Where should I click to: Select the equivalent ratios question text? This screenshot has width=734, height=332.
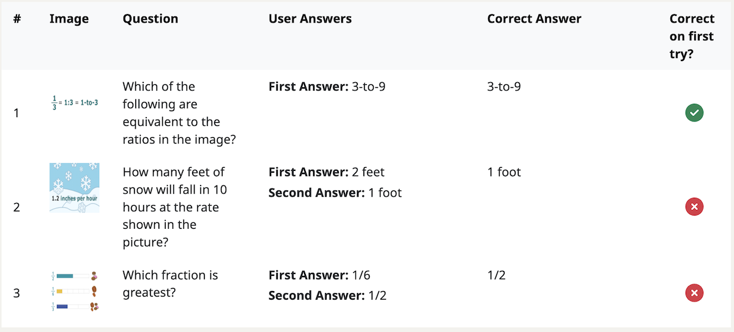[179, 114]
